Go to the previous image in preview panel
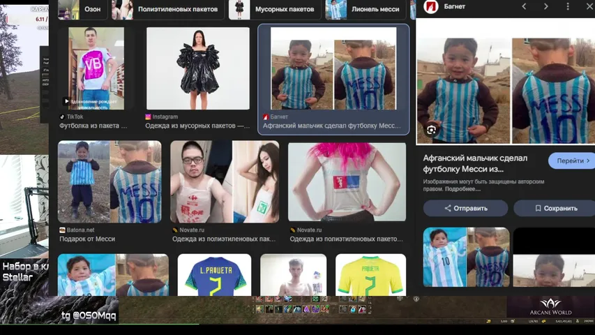 524,6
